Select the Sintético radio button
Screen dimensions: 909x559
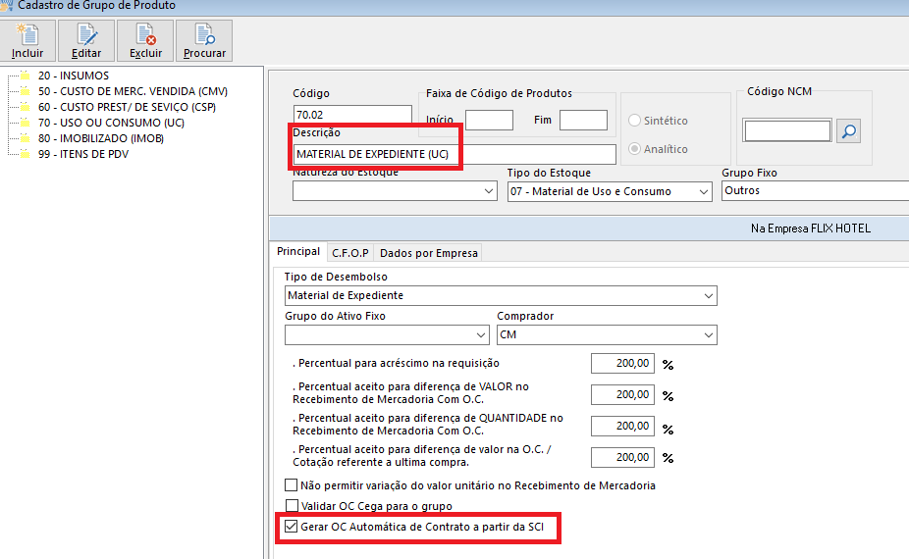(x=635, y=121)
